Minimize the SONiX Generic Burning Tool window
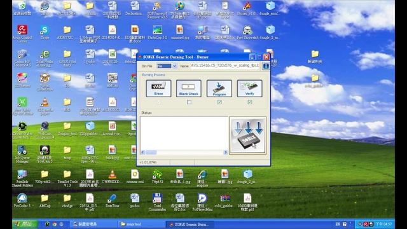Viewport: 407px width, 229px height. pyautogui.click(x=252, y=57)
